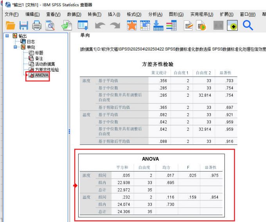Viewport: 266px width, 222px height.
Task: Click the 温度 row label in ANOVA
Action: (86, 197)
